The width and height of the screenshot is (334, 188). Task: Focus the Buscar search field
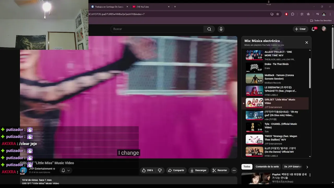point(157,29)
